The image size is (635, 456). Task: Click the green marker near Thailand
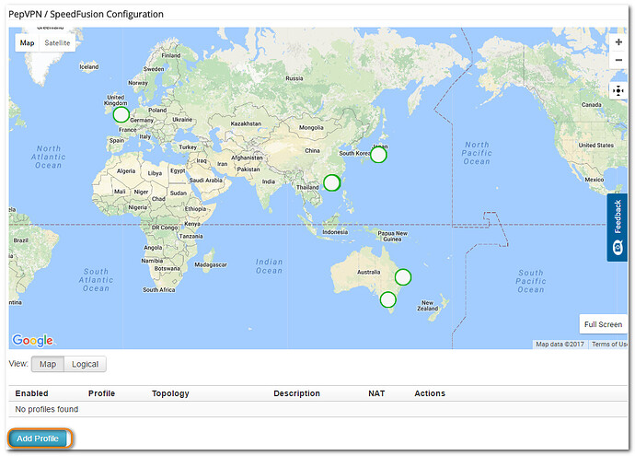(x=332, y=182)
